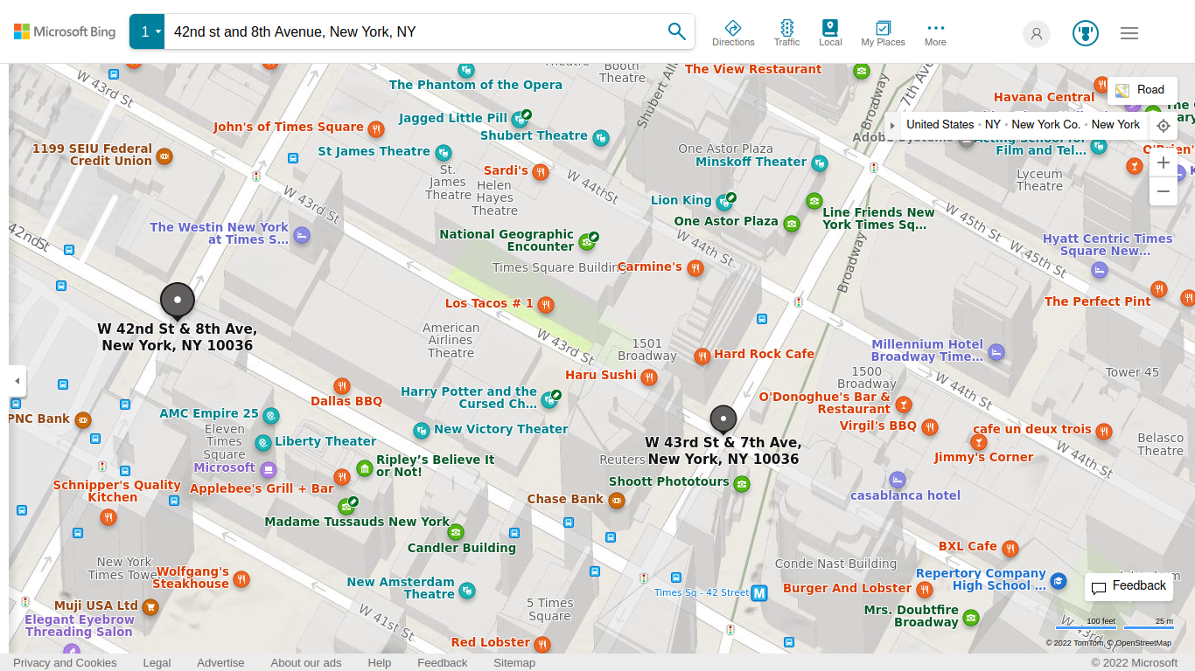Viewport: 1195px width, 671px height.
Task: Click the New Victory Theater icon
Action: coord(422,430)
